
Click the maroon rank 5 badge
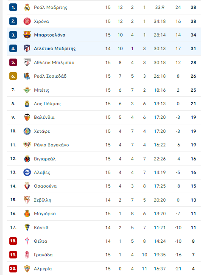tap(13, 62)
